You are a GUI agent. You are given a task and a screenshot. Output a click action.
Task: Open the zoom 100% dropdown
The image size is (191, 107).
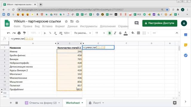(35, 33)
